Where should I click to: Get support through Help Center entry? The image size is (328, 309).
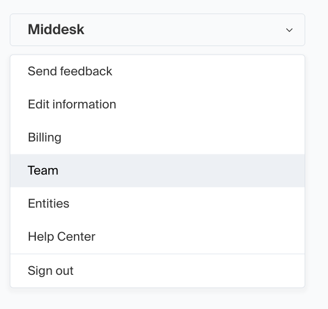coord(61,237)
